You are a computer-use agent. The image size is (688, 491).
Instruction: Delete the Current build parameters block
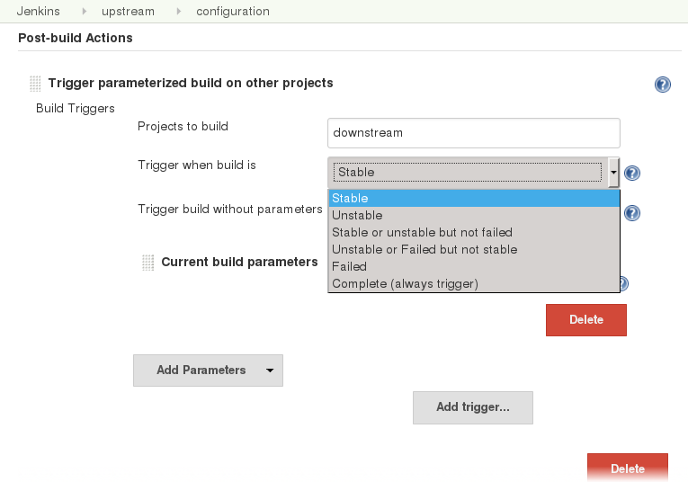[x=586, y=320]
